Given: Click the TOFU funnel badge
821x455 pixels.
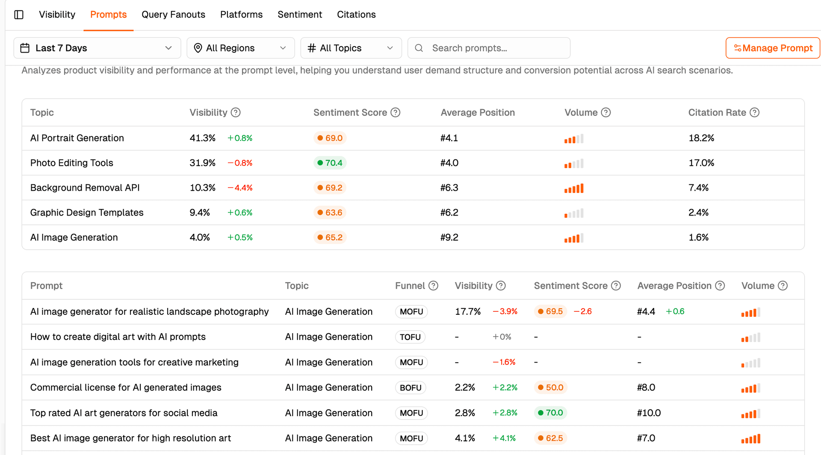Looking at the screenshot, I should [x=410, y=337].
